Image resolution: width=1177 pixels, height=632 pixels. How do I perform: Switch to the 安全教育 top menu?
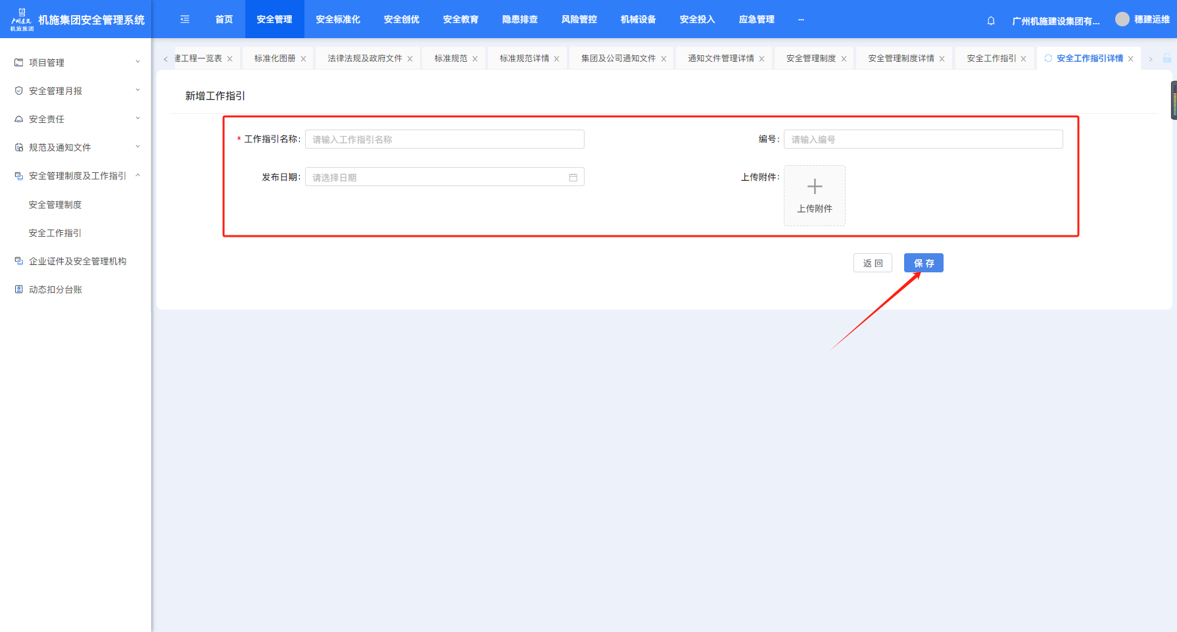tap(460, 20)
